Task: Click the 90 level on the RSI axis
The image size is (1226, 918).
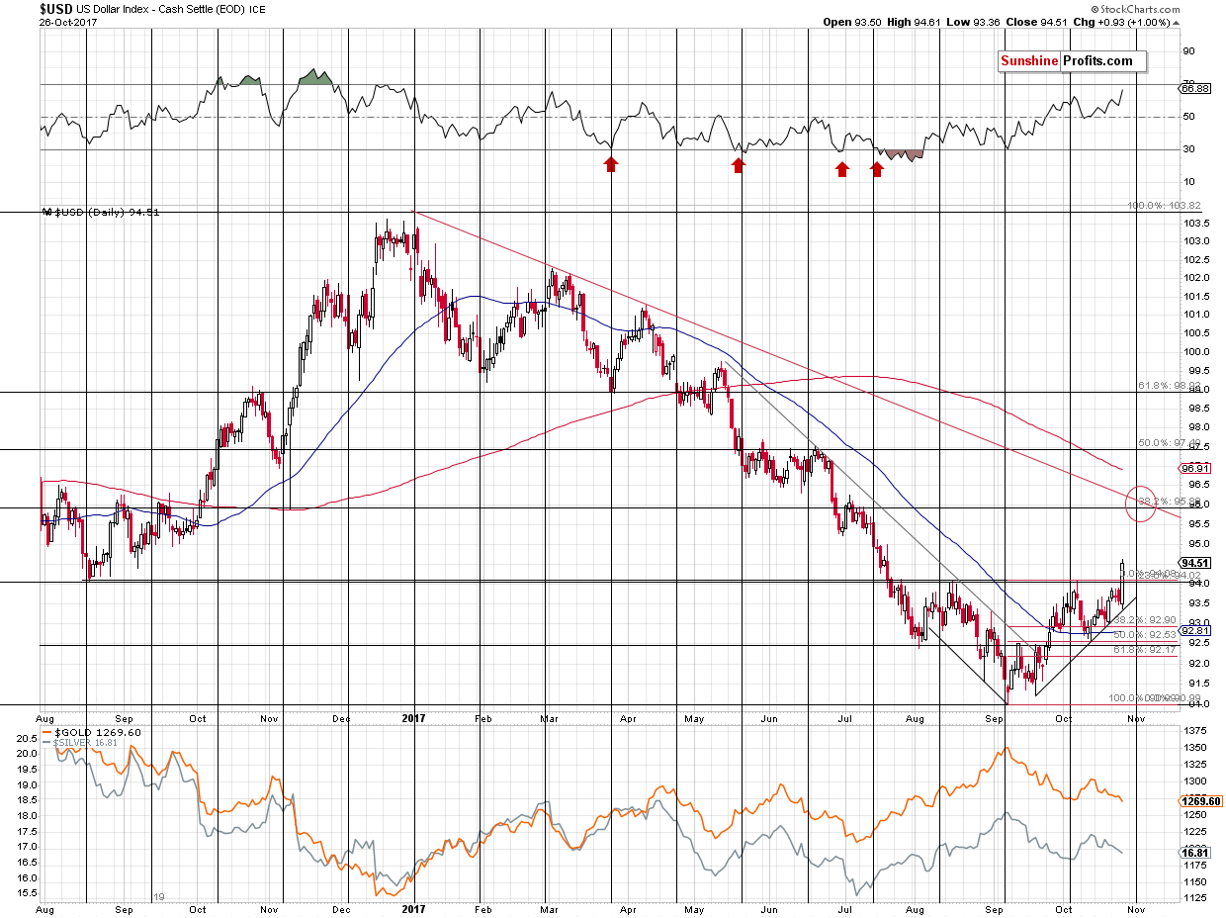Action: point(1189,50)
